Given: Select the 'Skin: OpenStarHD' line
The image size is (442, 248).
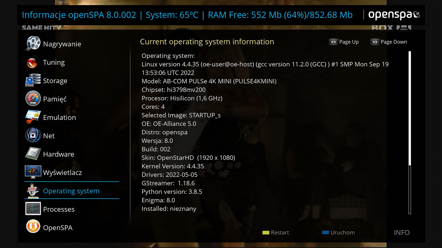Looking at the screenshot, I should click(x=188, y=158).
